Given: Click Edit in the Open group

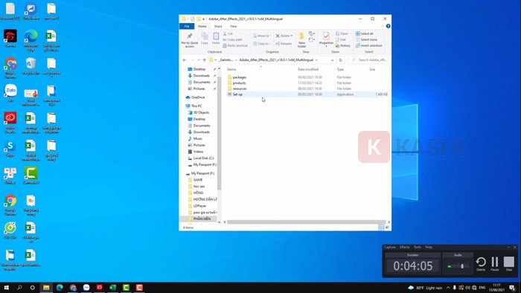Looking at the screenshot, I should [341, 39].
